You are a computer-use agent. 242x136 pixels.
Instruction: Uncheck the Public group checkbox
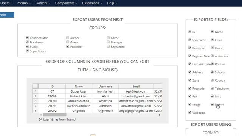point(27,46)
